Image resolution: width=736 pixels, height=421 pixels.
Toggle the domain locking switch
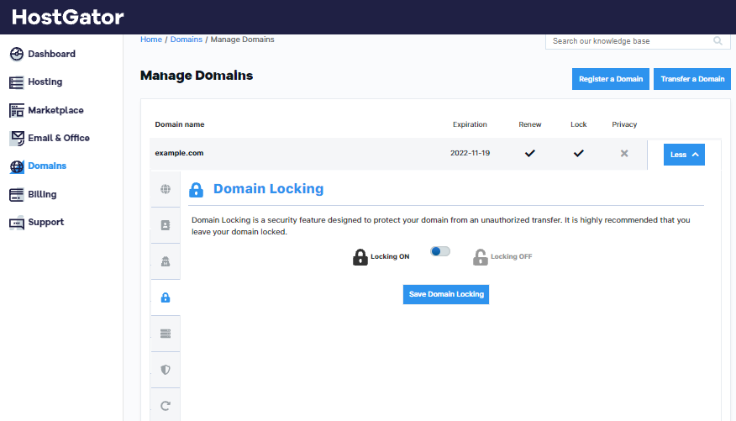coord(440,251)
